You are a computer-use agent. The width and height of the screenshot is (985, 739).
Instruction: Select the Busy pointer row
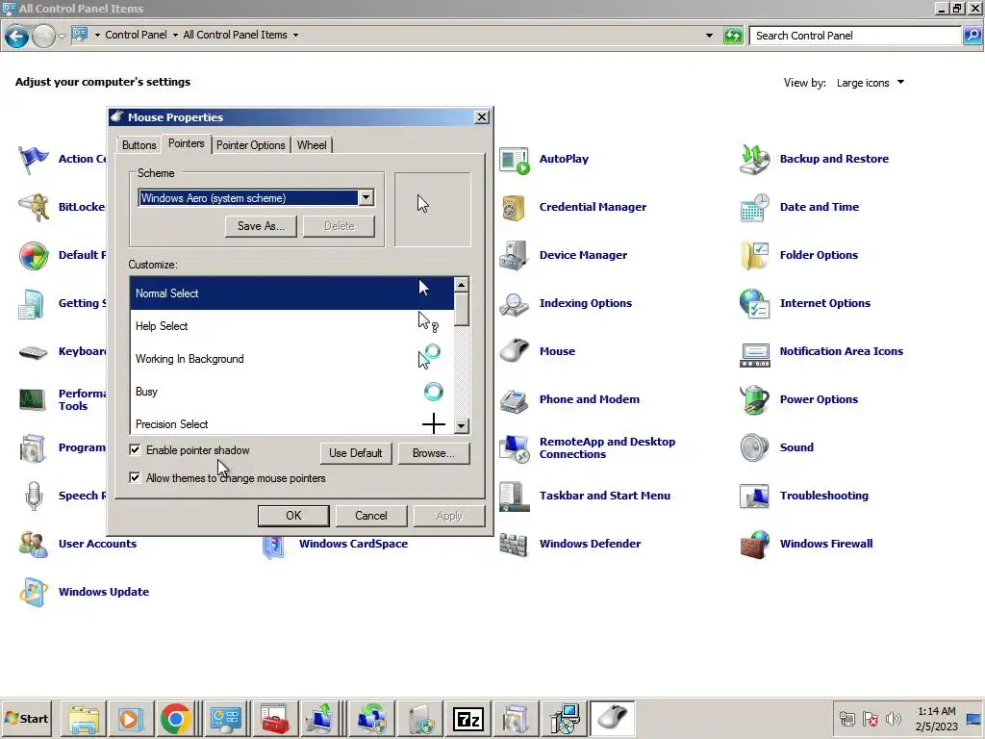tap(291, 392)
